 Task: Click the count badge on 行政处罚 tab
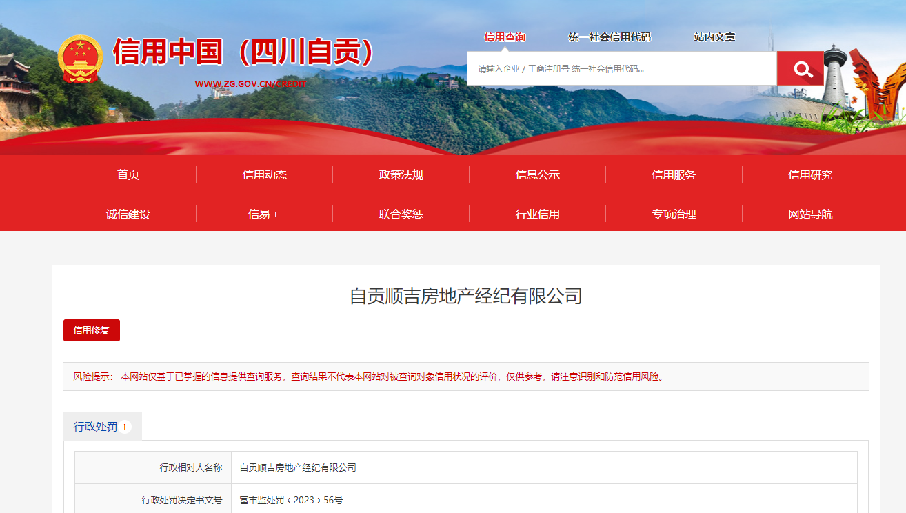click(124, 428)
